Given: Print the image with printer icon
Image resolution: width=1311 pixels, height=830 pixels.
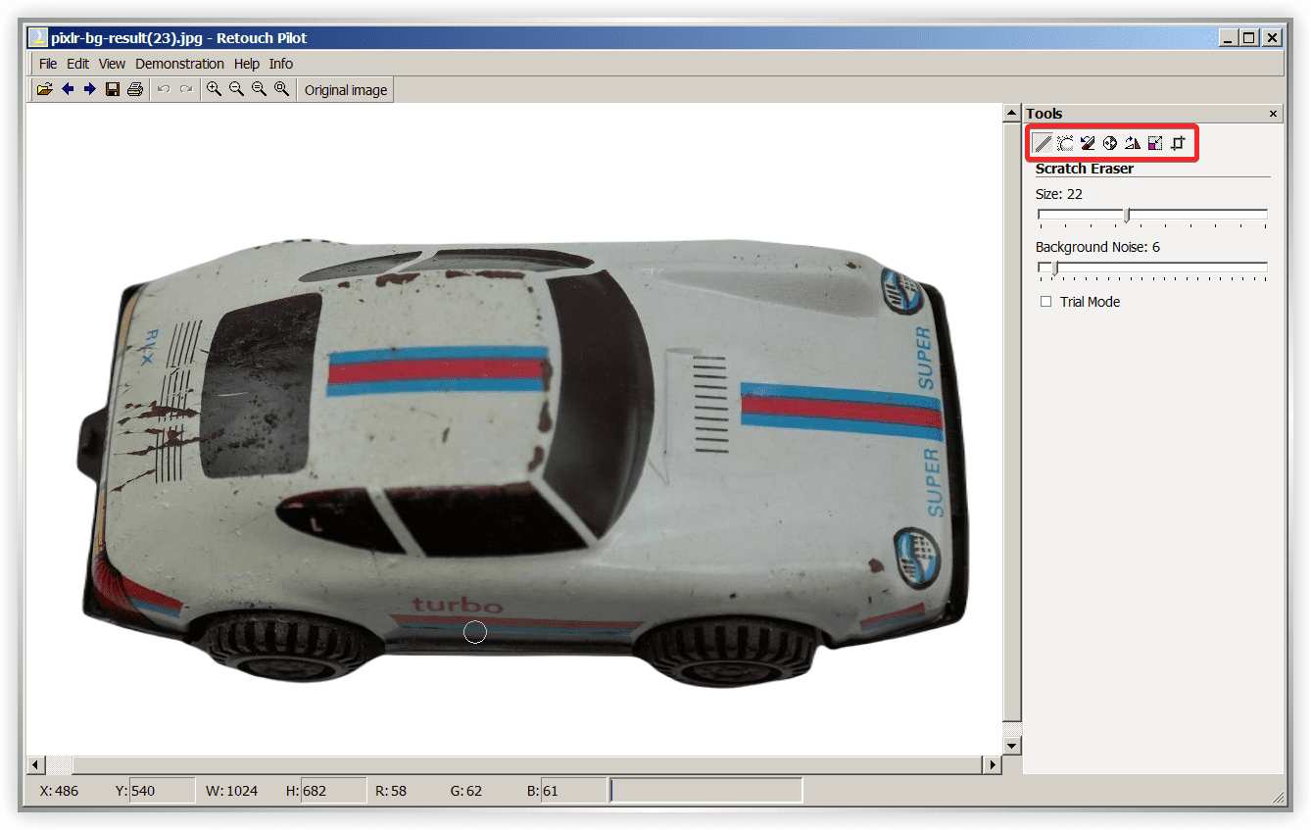Looking at the screenshot, I should 135,90.
